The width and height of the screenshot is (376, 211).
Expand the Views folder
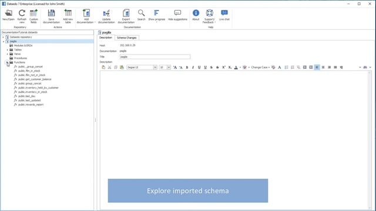[x=7, y=54]
